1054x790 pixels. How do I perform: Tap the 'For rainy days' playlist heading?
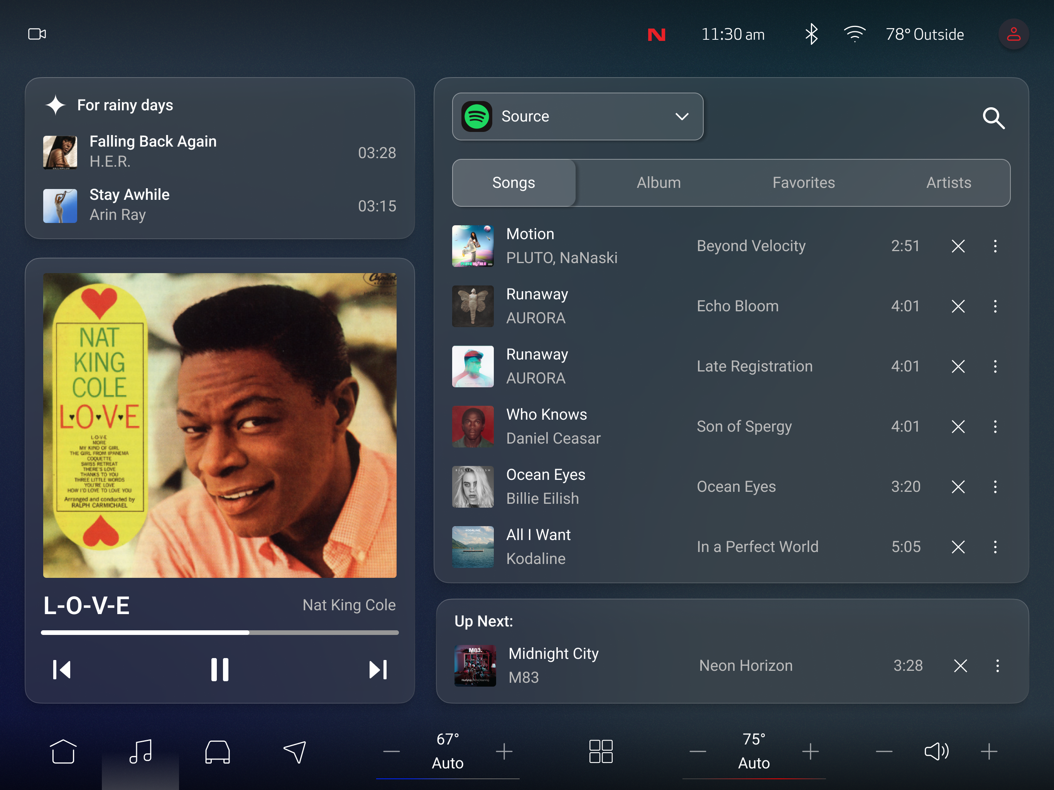click(x=125, y=105)
